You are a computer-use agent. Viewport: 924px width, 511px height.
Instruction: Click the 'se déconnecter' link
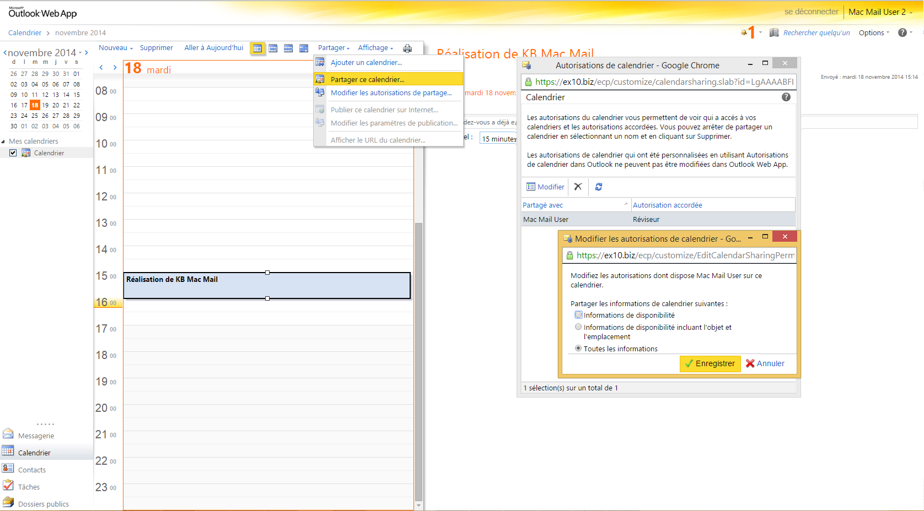pyautogui.click(x=811, y=12)
